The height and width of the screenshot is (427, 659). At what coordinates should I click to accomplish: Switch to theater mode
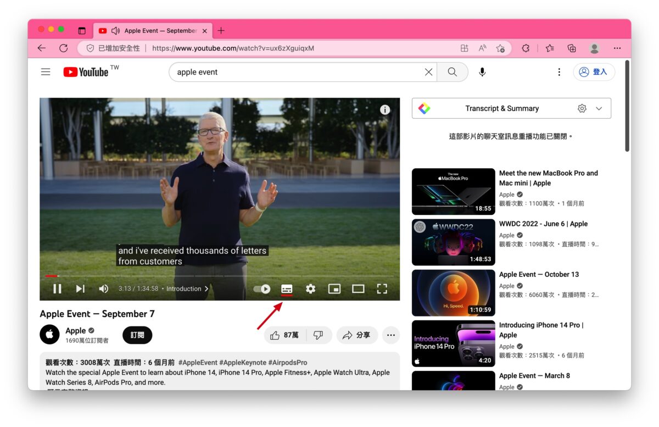[358, 289]
